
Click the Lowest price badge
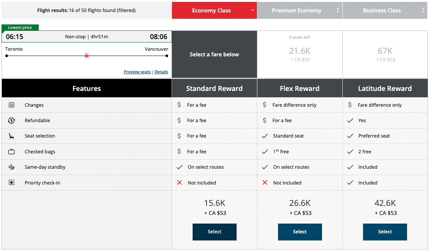pos(20,27)
